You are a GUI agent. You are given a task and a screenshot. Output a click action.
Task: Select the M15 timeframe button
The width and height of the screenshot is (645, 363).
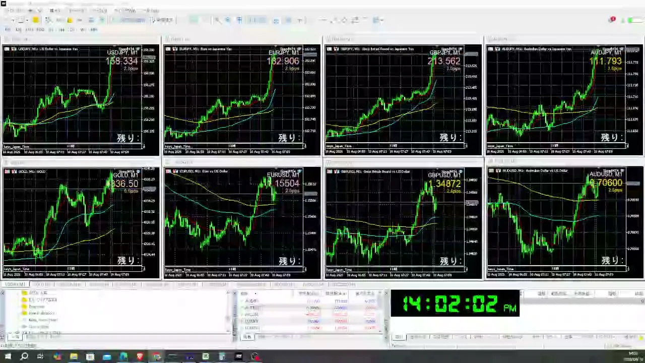[29, 30]
